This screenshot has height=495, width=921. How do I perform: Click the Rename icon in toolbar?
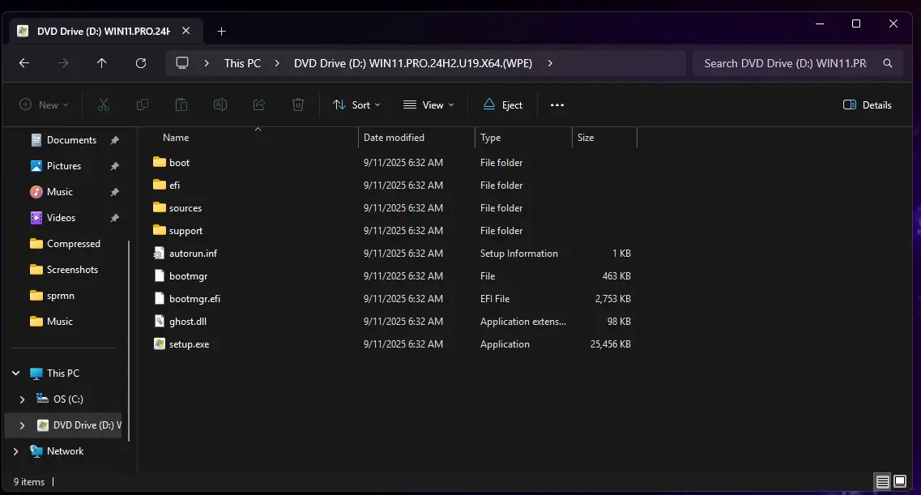(220, 105)
